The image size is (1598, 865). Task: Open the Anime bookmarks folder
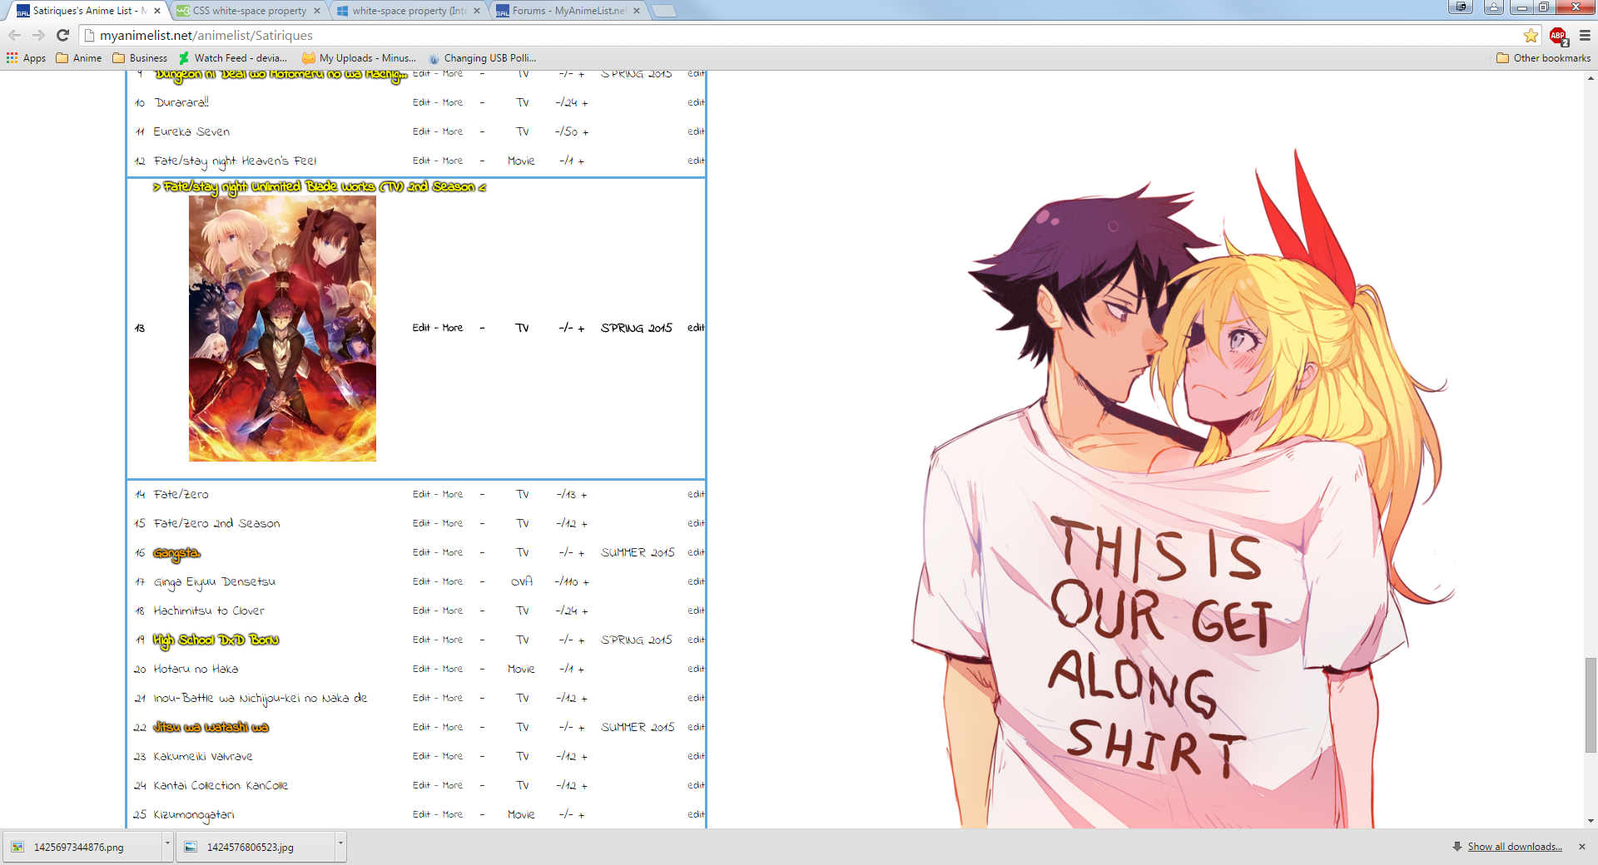[x=79, y=58]
